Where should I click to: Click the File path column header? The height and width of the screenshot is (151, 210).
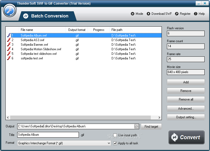pos(135,30)
